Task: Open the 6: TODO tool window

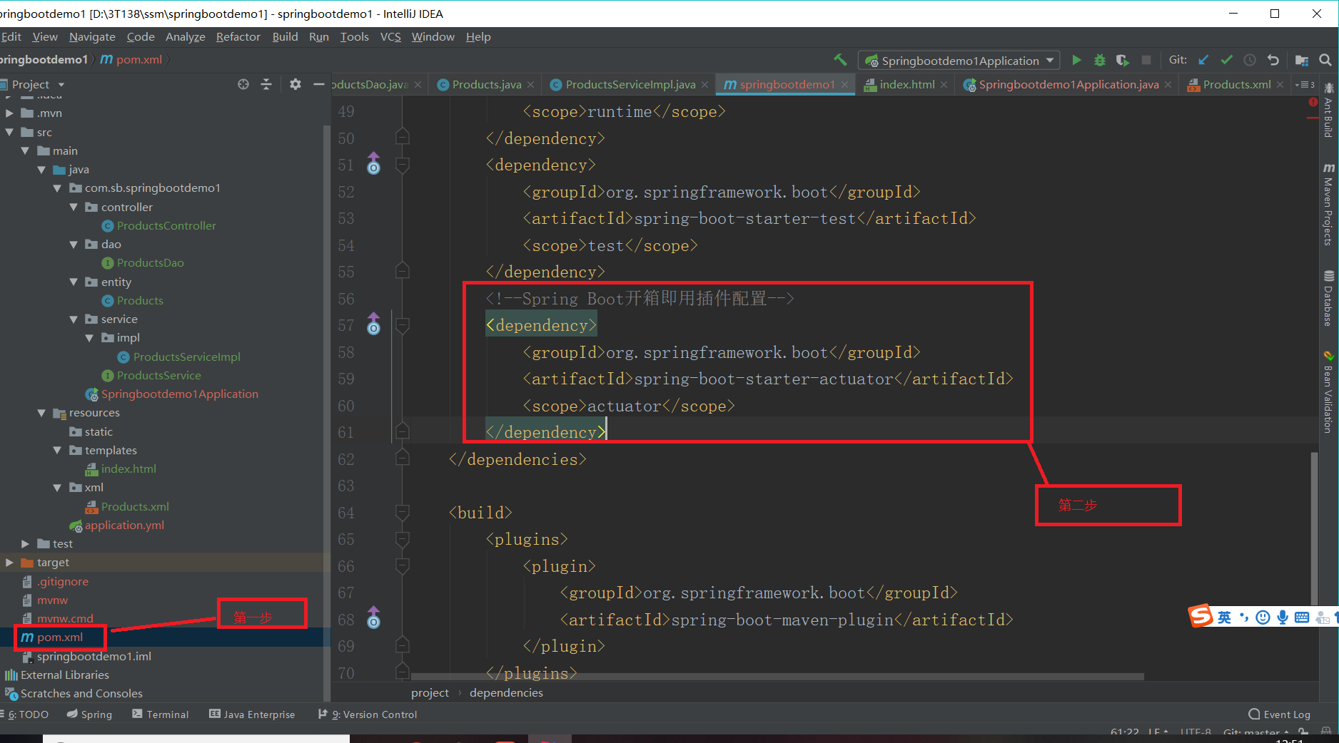Action: coord(26,714)
